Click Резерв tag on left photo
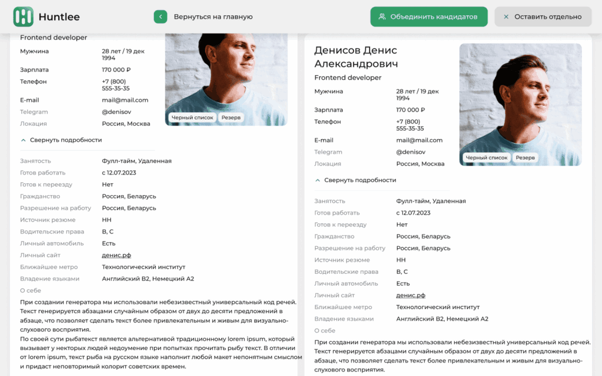602x376 pixels. coord(231,117)
